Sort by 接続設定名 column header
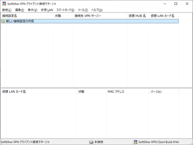This screenshot has width=193, height=145. [27, 16]
